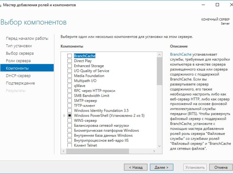Image resolution: width=233 pixels, height=174 pixels.
Task: Check the Клиент Telnet checkbox
Action: point(70,145)
